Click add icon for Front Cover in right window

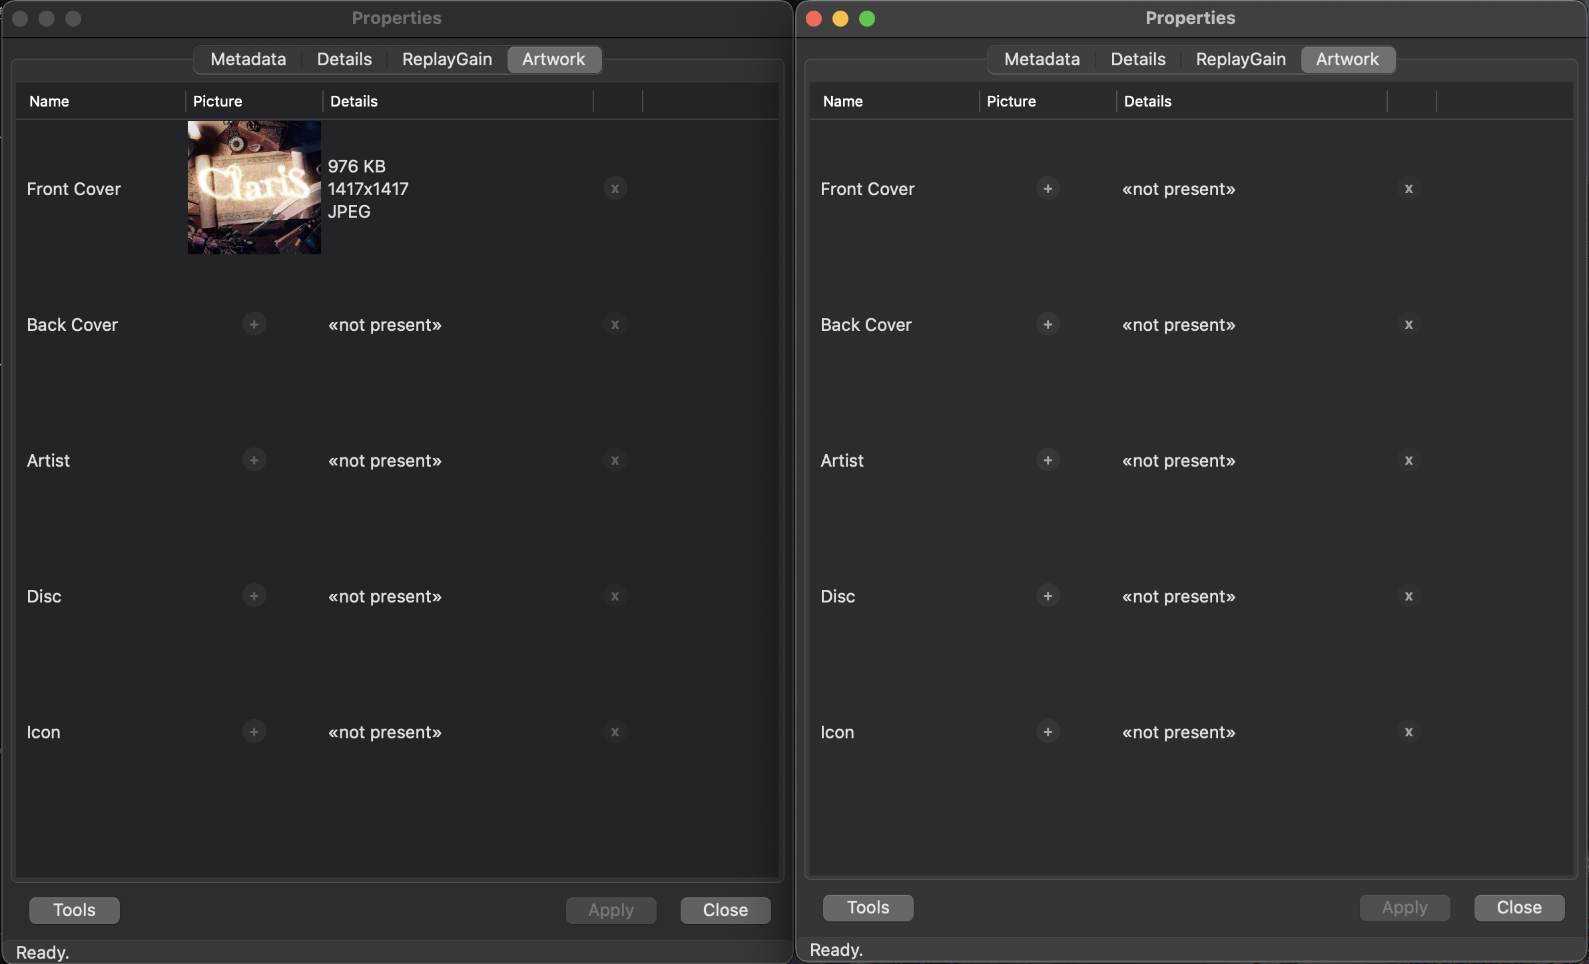tap(1048, 188)
